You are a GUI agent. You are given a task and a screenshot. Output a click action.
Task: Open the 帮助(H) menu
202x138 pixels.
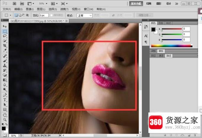(101, 9)
